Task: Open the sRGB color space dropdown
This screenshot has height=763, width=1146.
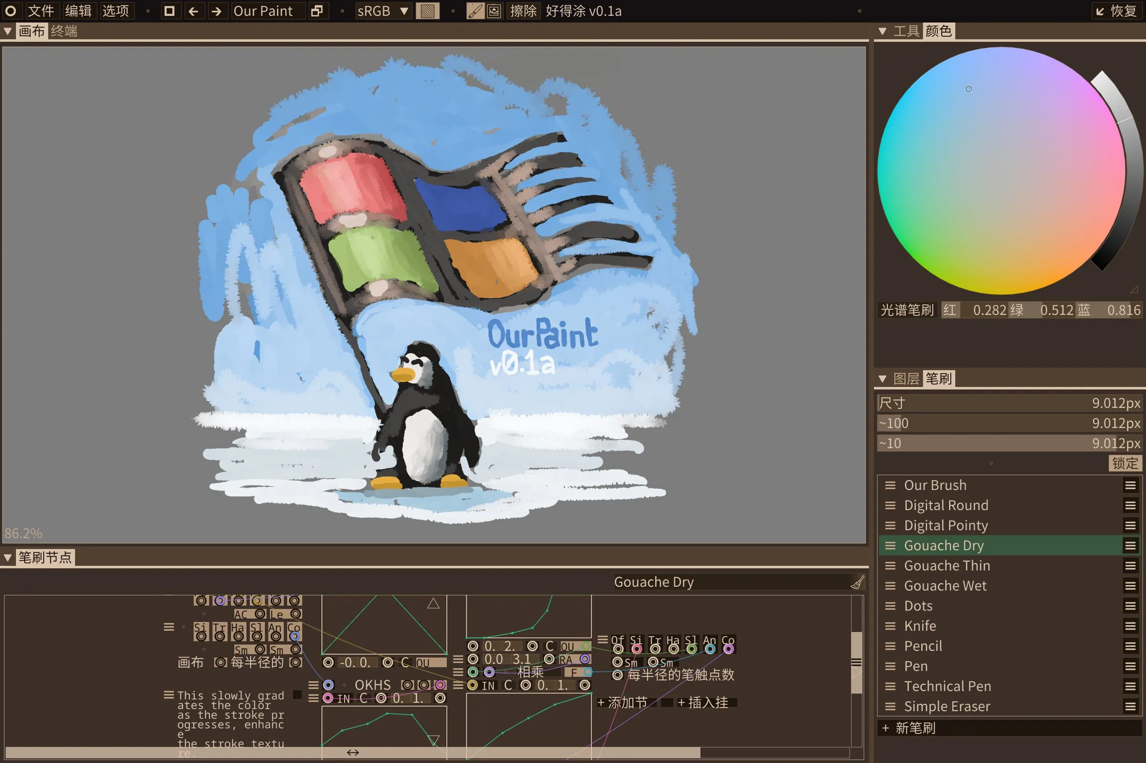Action: pyautogui.click(x=383, y=10)
